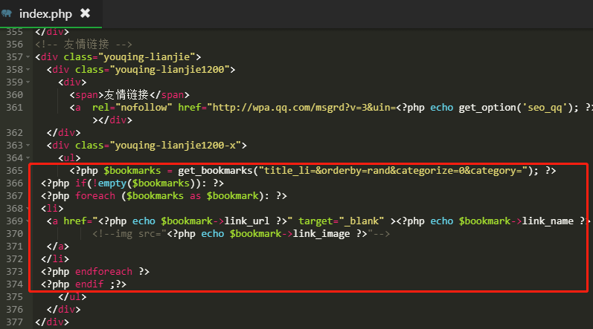Click link_url on line 369
Image resolution: width=593 pixels, height=329 pixels.
pyautogui.click(x=246, y=221)
